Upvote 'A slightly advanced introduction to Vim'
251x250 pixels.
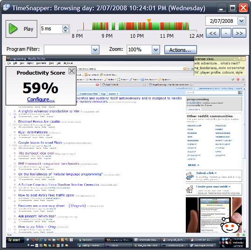pos(14,111)
